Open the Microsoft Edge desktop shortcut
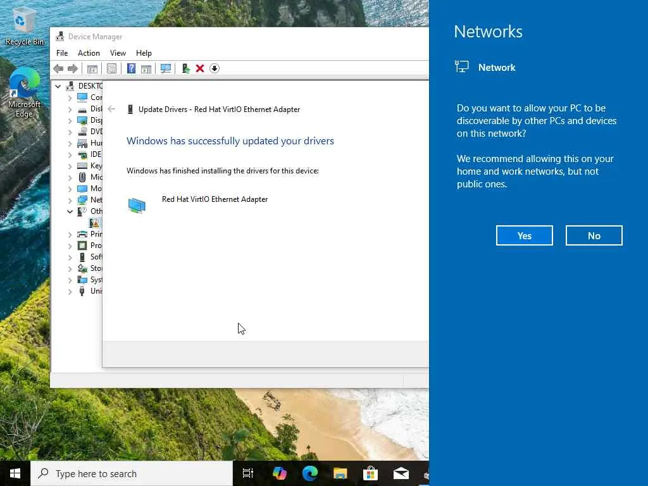 [x=25, y=94]
